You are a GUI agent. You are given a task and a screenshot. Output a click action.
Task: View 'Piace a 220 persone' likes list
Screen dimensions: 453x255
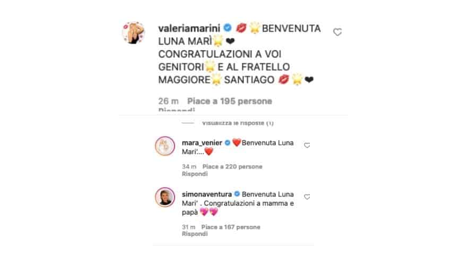click(x=232, y=167)
